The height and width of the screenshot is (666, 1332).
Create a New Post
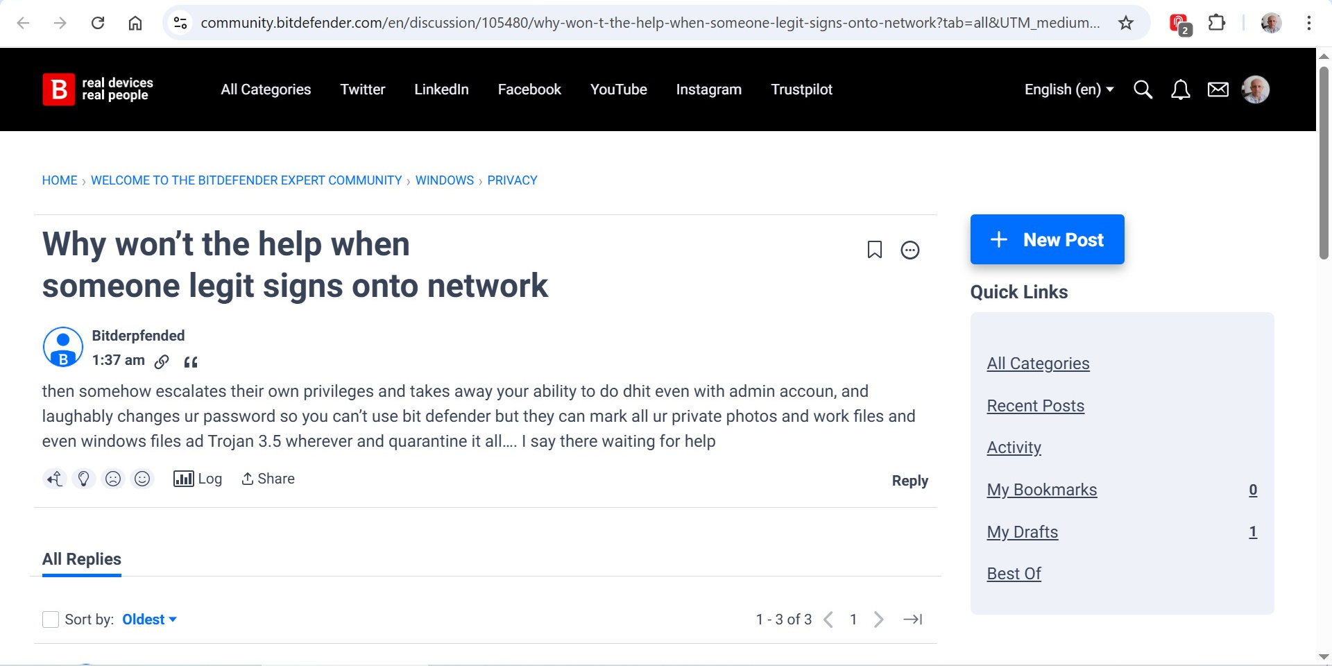tap(1048, 239)
